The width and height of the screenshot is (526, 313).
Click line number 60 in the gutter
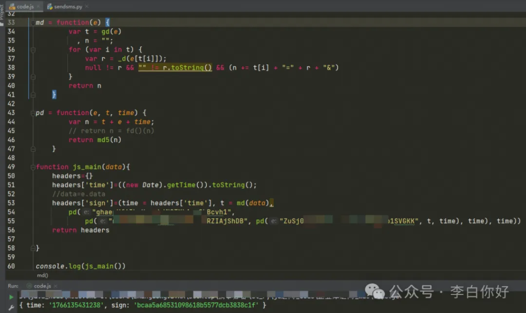coord(11,266)
